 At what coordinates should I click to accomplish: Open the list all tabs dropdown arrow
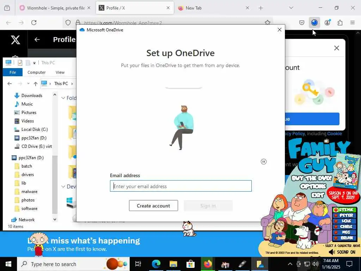[x=291, y=8]
